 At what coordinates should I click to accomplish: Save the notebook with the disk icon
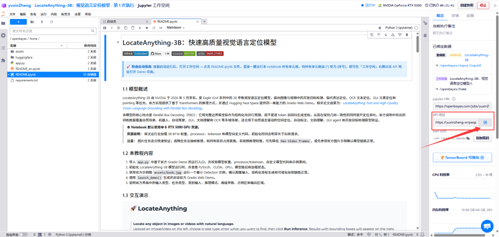(x=105, y=28)
